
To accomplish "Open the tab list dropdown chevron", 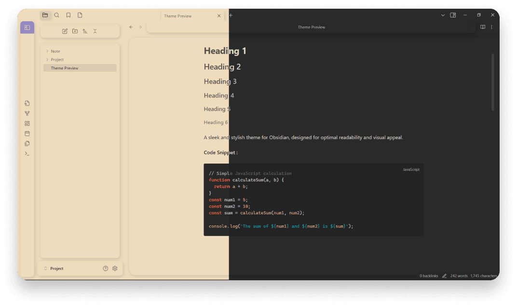I will click(443, 15).
